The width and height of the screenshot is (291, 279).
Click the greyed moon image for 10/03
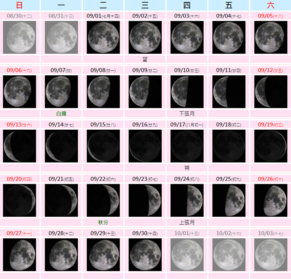tap(271, 255)
